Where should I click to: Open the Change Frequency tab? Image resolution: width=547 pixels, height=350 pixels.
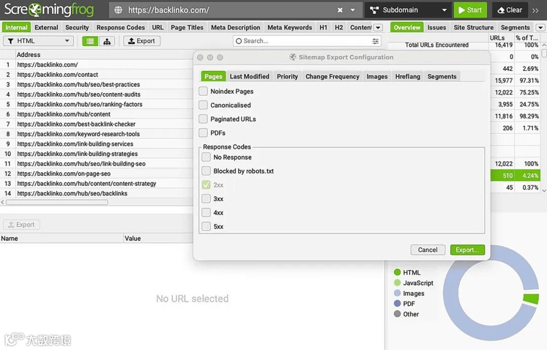point(332,76)
